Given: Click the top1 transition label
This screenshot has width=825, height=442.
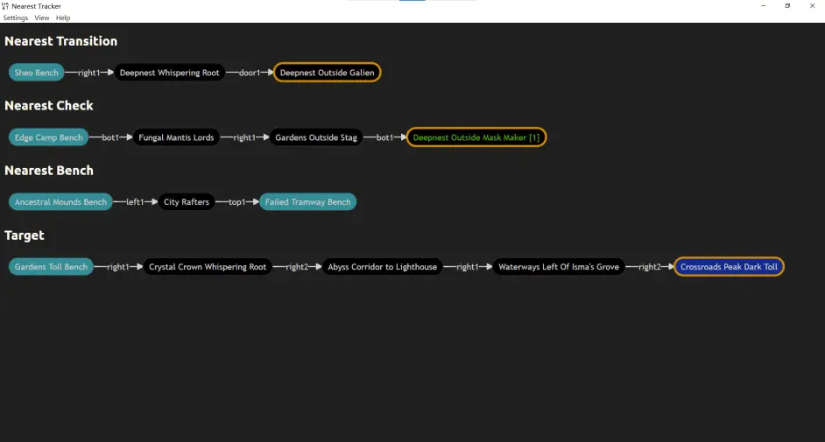Looking at the screenshot, I should click(x=236, y=202).
